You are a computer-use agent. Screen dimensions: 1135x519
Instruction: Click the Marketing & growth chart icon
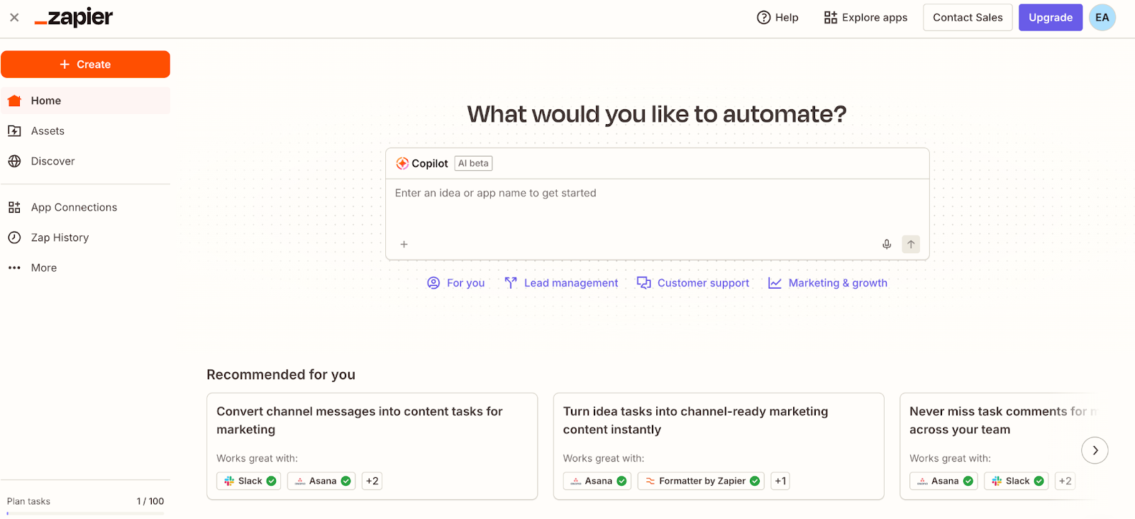tap(775, 283)
